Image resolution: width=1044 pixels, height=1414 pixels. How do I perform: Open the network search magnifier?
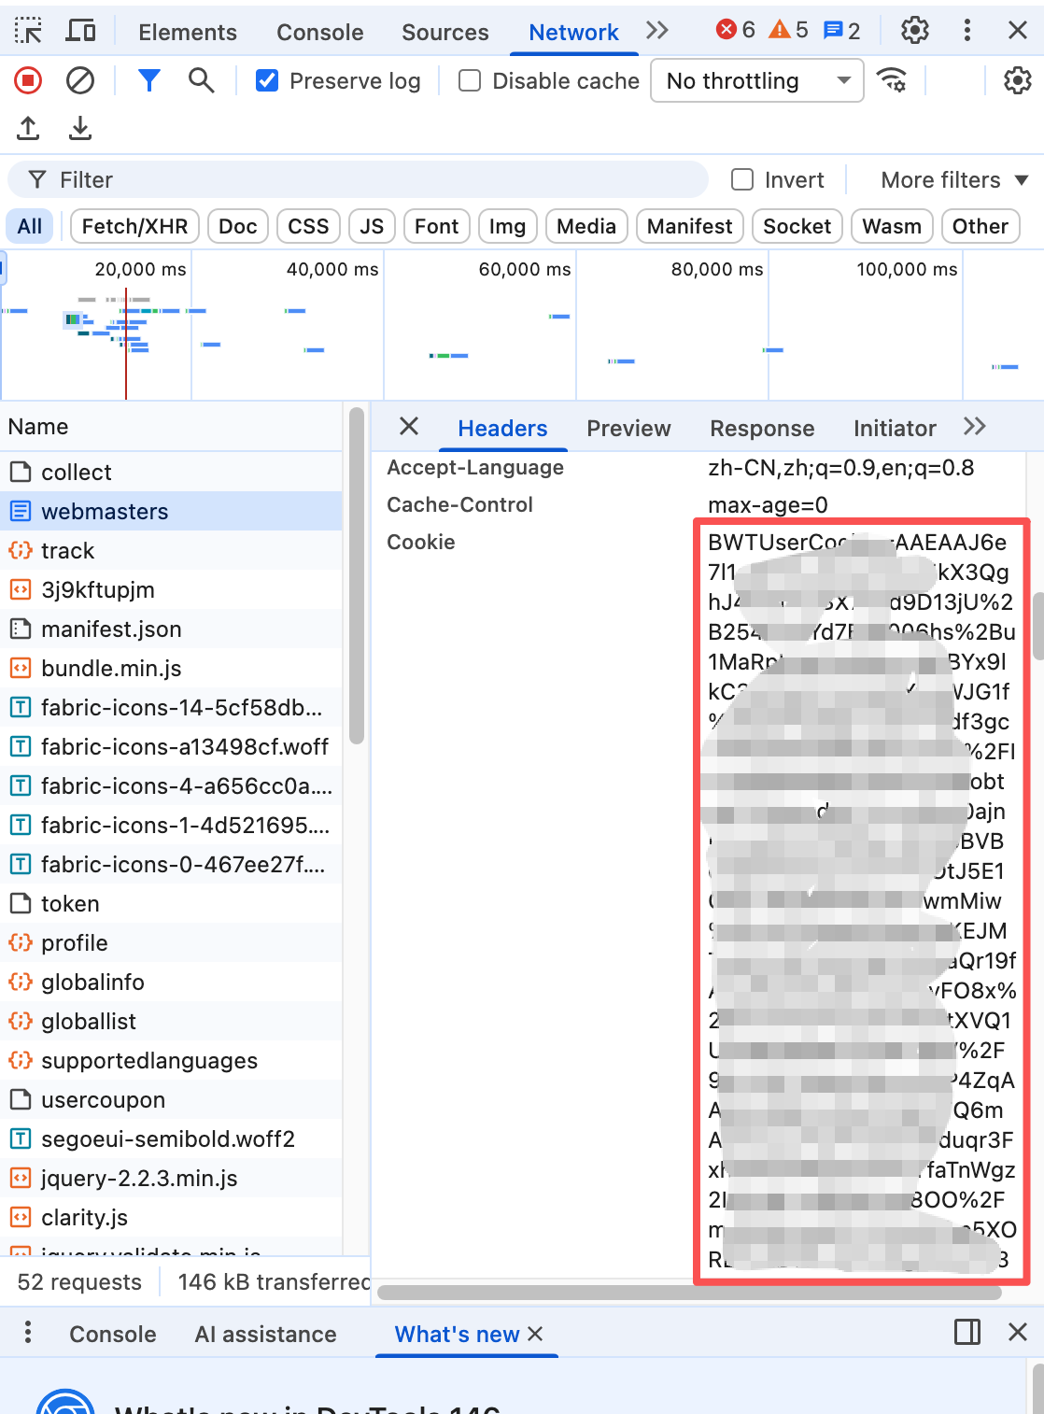201,81
